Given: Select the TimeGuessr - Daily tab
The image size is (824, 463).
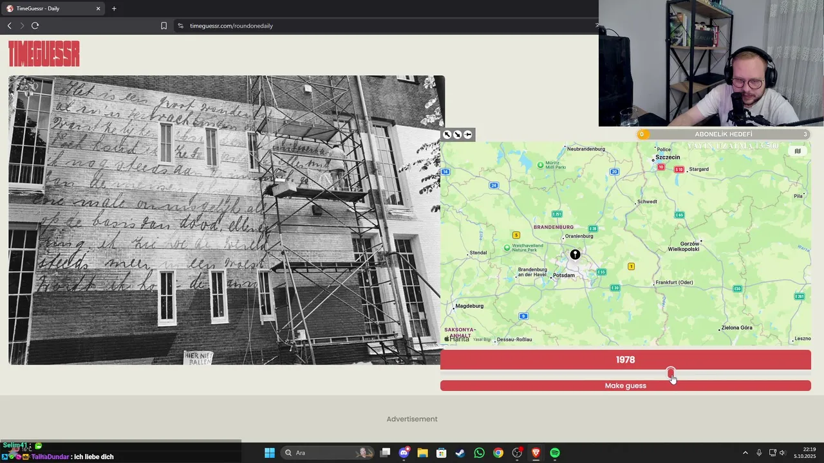Looking at the screenshot, I should 53,8.
